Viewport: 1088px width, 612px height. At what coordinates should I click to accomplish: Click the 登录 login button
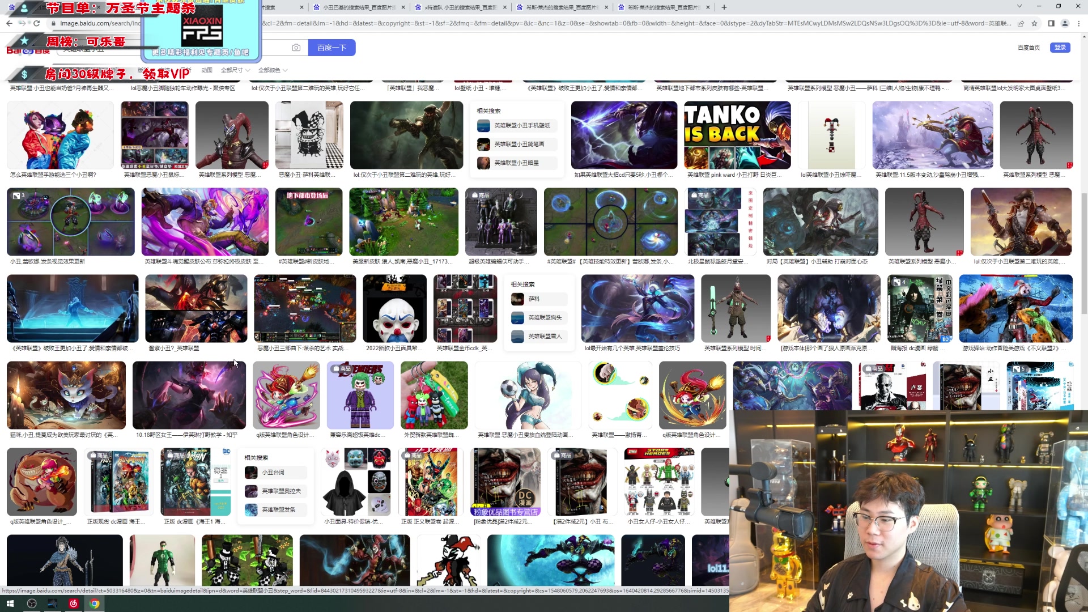pyautogui.click(x=1060, y=48)
